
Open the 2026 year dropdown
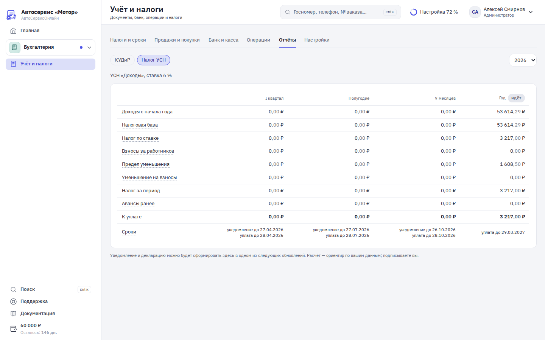pos(523,60)
